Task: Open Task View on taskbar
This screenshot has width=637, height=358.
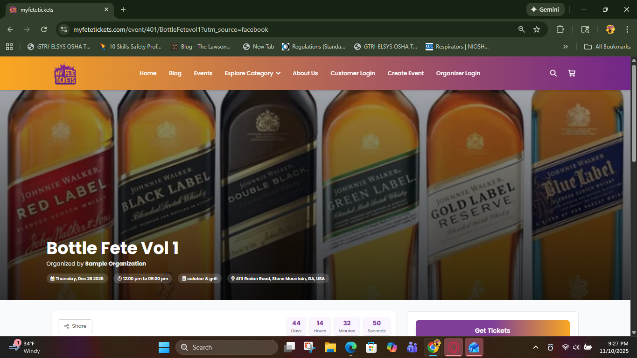Action: (290, 347)
